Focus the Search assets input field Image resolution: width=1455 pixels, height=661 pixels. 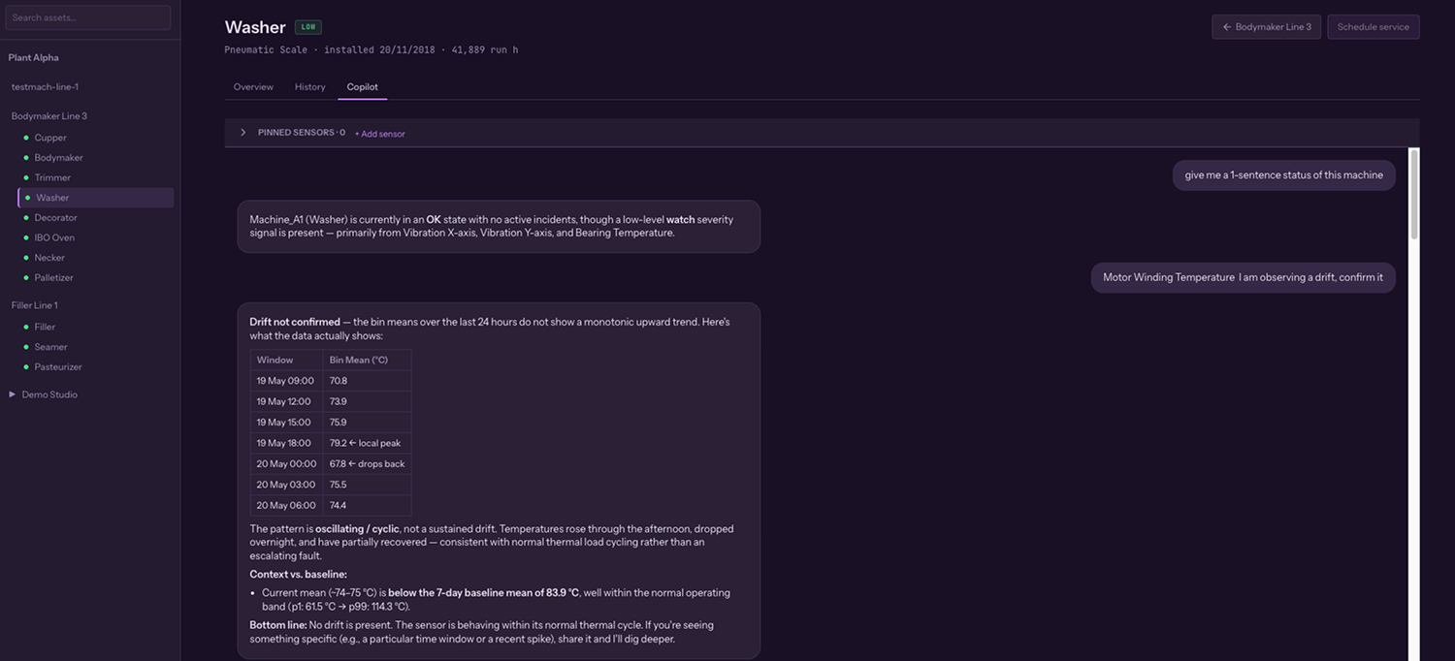point(88,17)
